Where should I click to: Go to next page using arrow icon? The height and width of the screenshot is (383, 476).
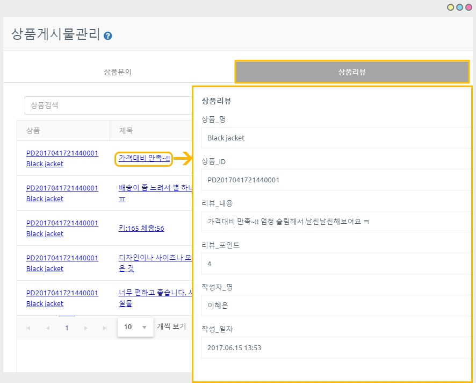pos(85,328)
